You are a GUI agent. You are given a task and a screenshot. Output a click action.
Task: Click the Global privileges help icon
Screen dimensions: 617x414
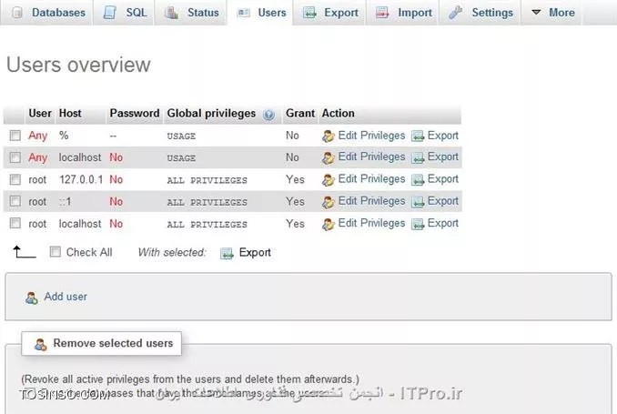click(x=268, y=115)
